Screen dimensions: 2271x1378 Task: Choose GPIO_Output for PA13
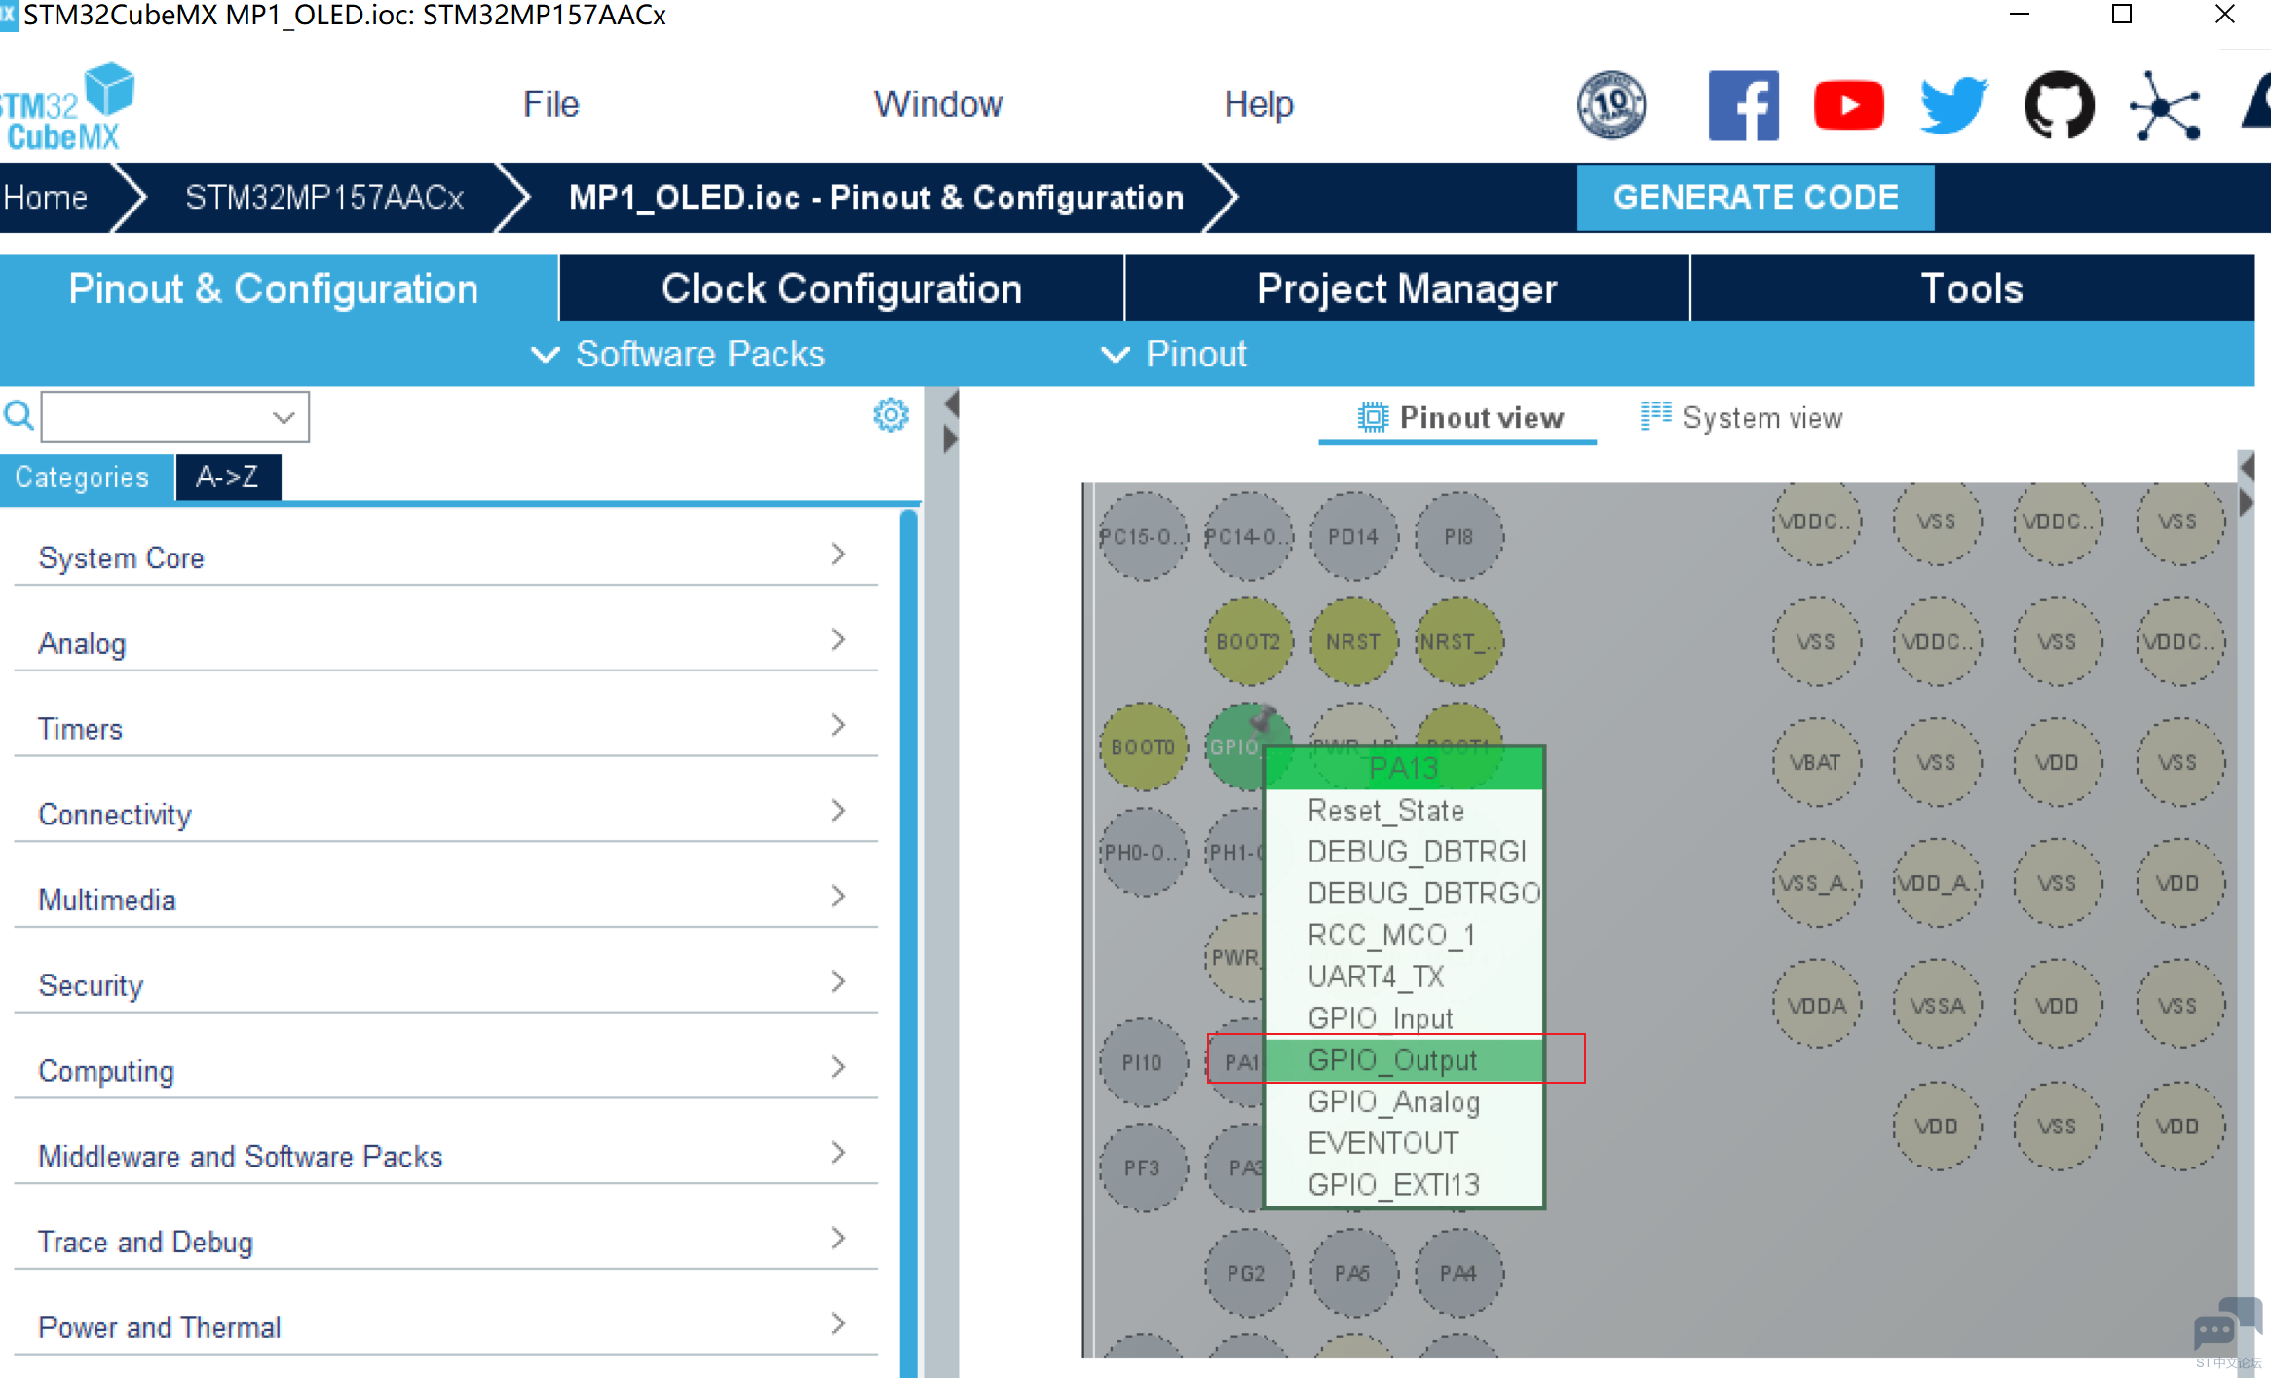(x=1404, y=1059)
